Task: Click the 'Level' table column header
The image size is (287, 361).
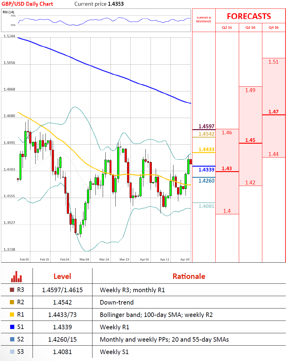Action: click(x=62, y=276)
